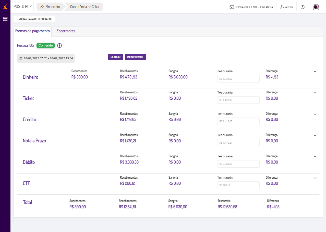Open the help question mark icon
This screenshot has height=232, width=326.
point(303,7)
